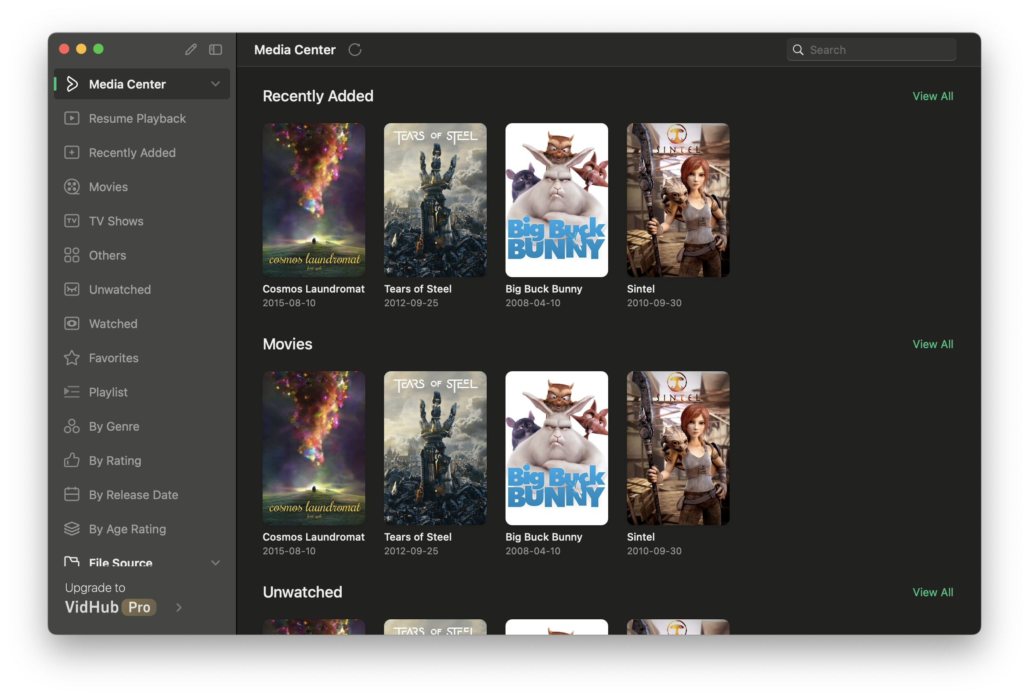Click the File Source section label
This screenshot has height=698, width=1029.
tap(121, 562)
